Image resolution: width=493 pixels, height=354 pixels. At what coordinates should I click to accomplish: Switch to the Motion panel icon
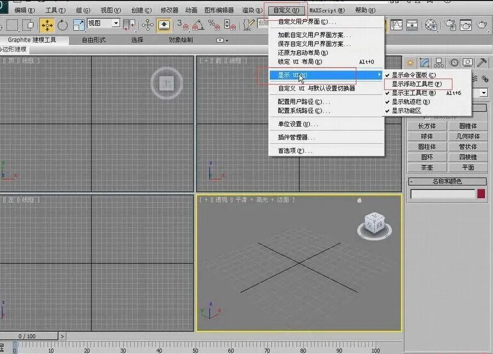pos(454,62)
